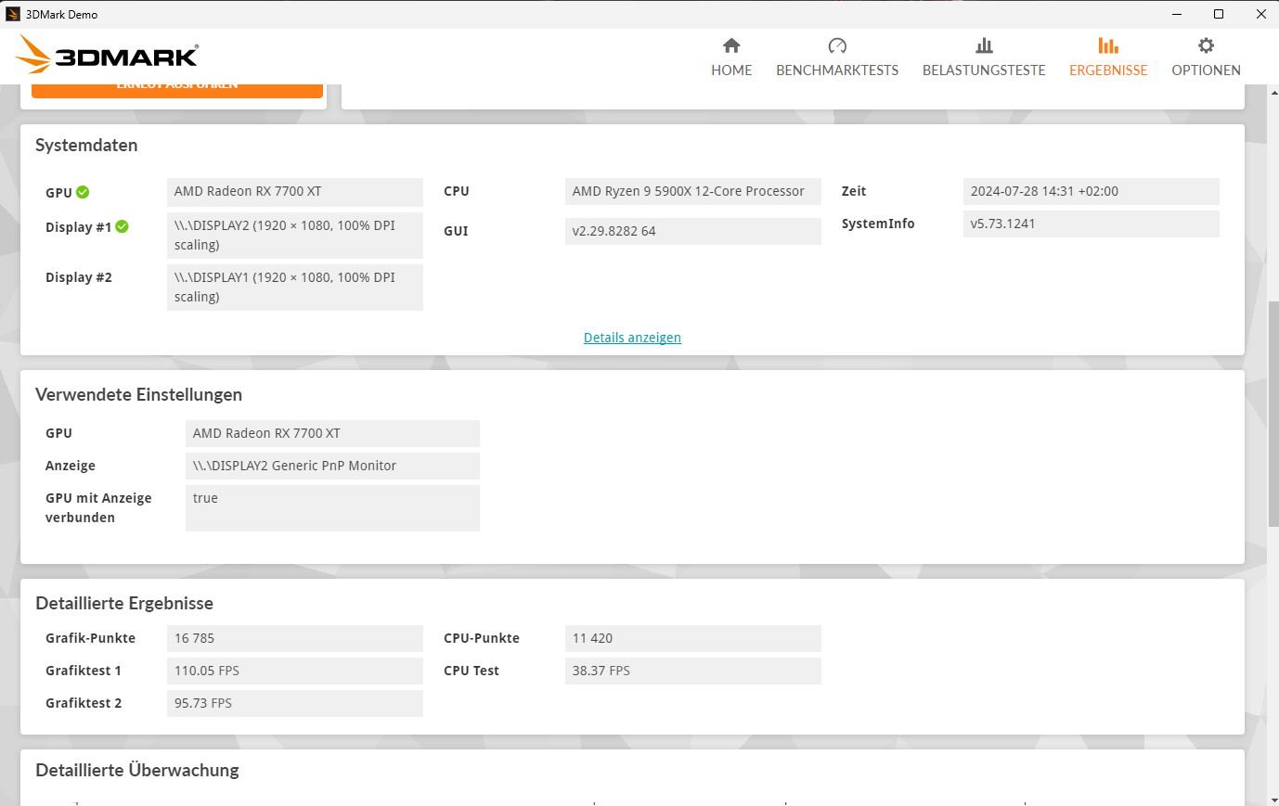The width and height of the screenshot is (1279, 806).
Task: Click the CPU-Punkte label
Action: click(x=482, y=638)
